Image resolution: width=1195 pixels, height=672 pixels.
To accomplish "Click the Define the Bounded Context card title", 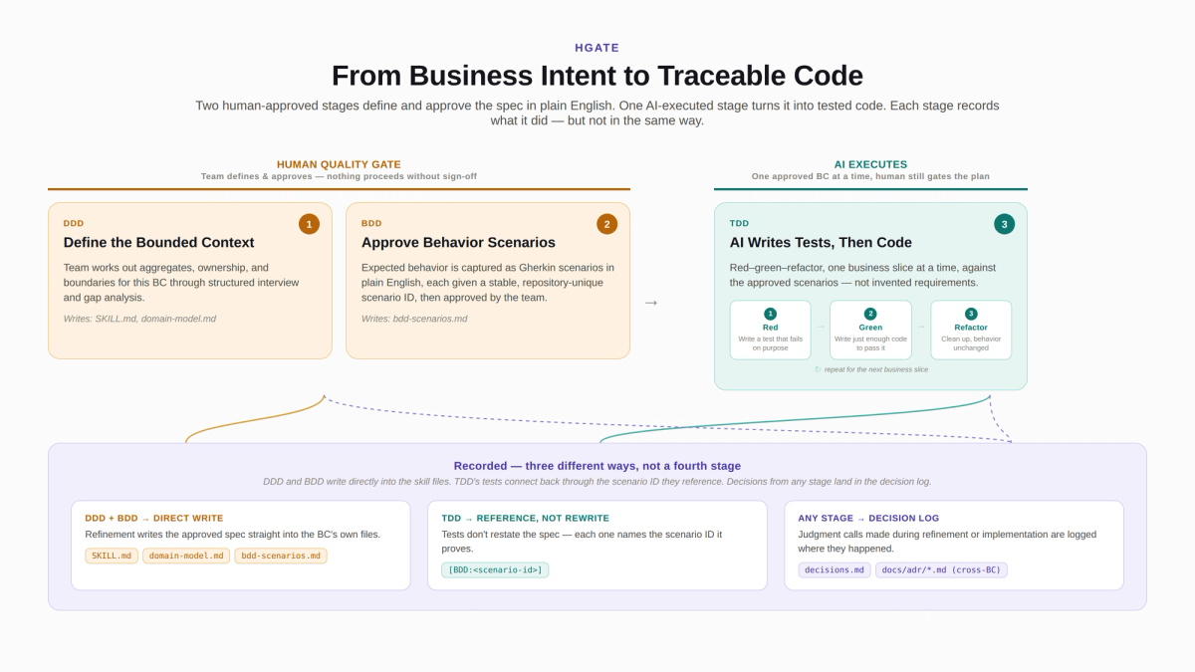I will pyautogui.click(x=158, y=242).
